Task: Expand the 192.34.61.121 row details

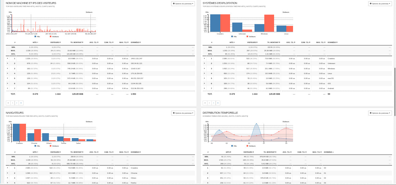Action: [7, 63]
